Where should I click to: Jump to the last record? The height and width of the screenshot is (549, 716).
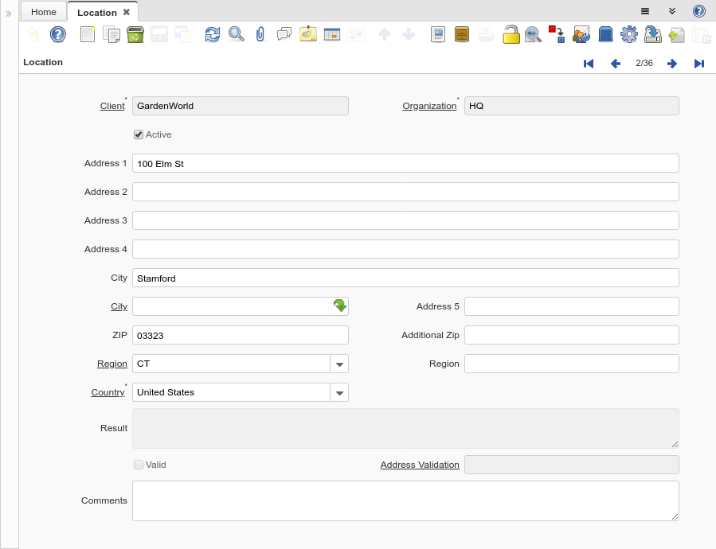[x=699, y=64]
